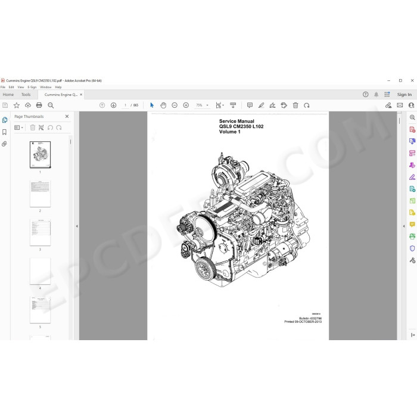Viewport: 417px width, 417px height.
Task: Open the Attachments paperclip panel
Action: 5,144
